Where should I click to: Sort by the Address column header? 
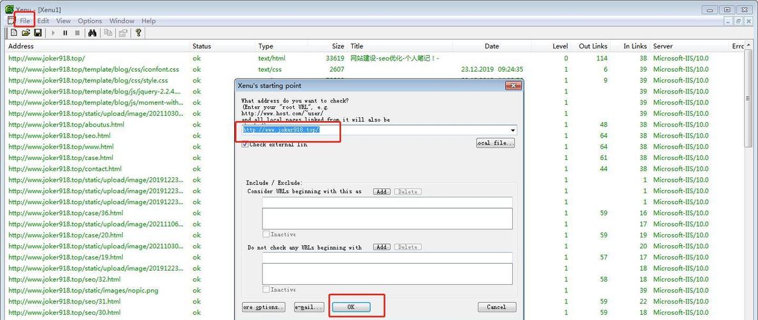[x=98, y=46]
